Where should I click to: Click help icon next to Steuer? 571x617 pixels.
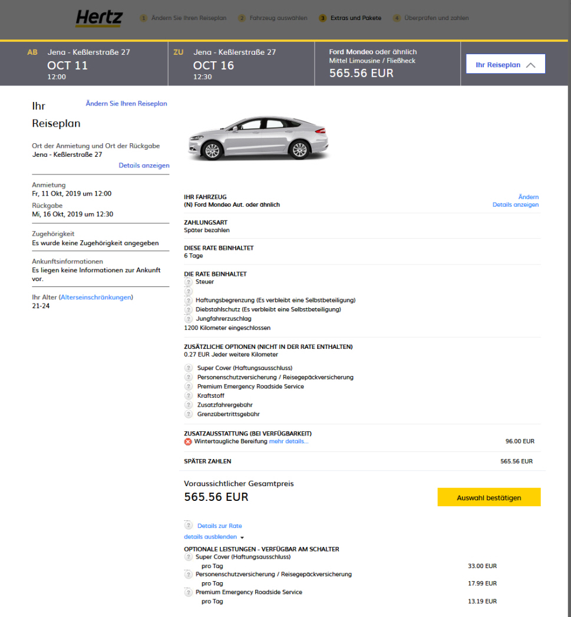[x=189, y=282]
